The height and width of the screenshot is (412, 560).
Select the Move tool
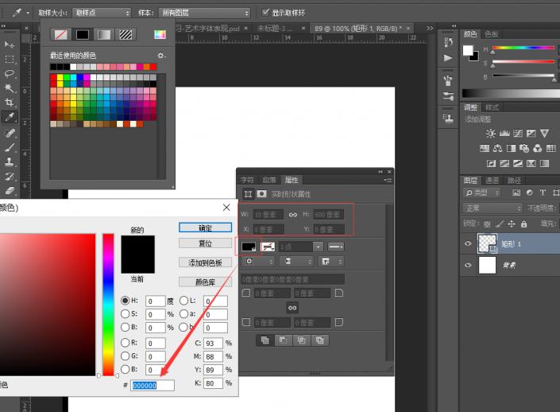pyautogui.click(x=10, y=44)
